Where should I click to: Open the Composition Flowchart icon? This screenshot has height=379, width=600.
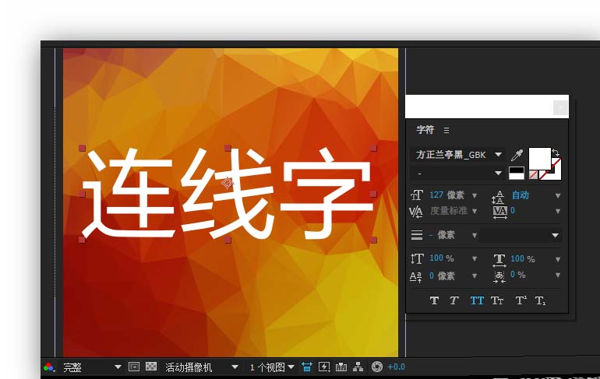358,367
